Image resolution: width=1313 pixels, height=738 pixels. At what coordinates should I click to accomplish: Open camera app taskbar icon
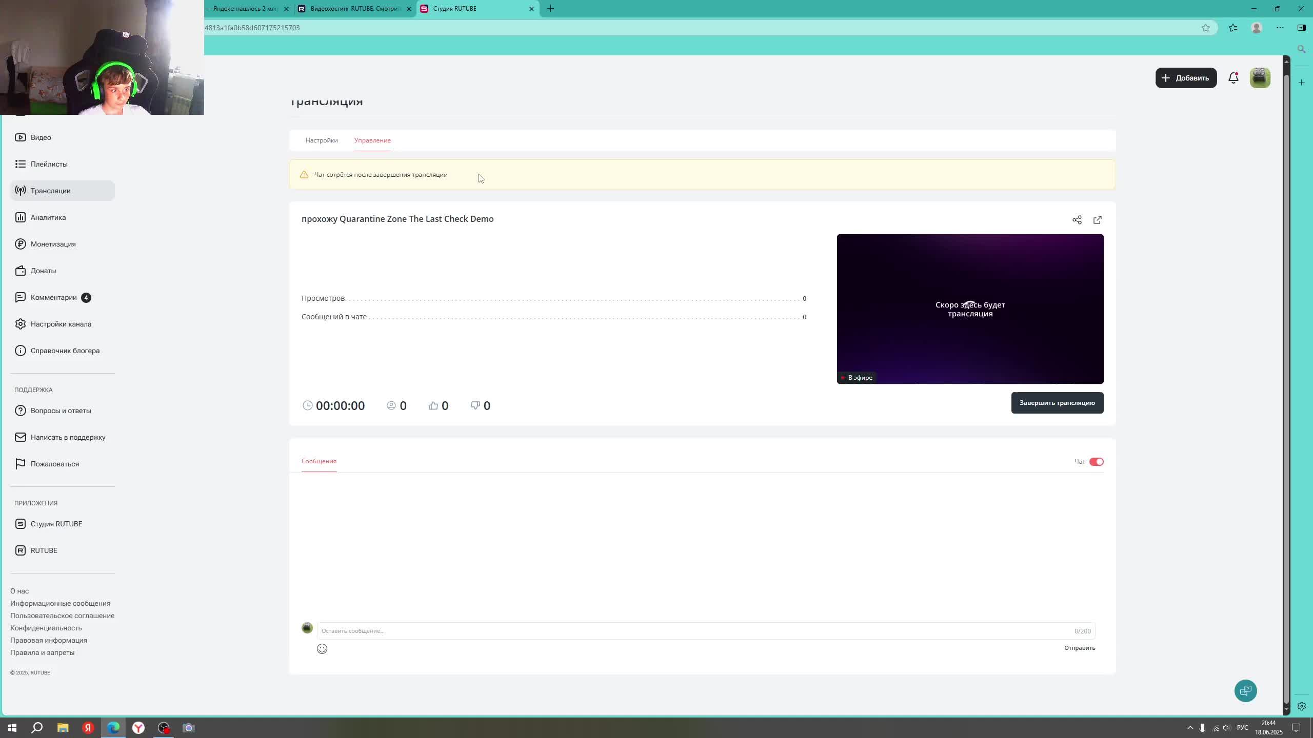[x=189, y=728]
